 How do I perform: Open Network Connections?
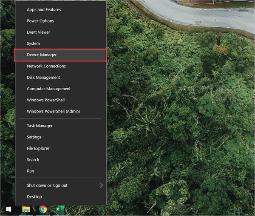[46, 66]
